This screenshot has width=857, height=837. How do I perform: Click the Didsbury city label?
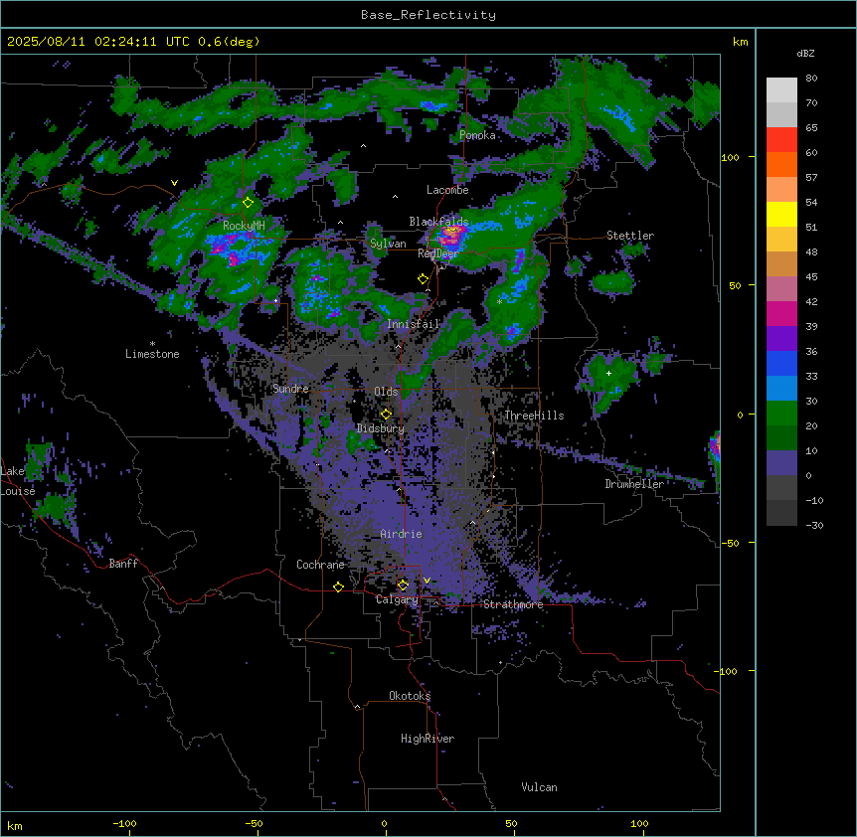(381, 428)
